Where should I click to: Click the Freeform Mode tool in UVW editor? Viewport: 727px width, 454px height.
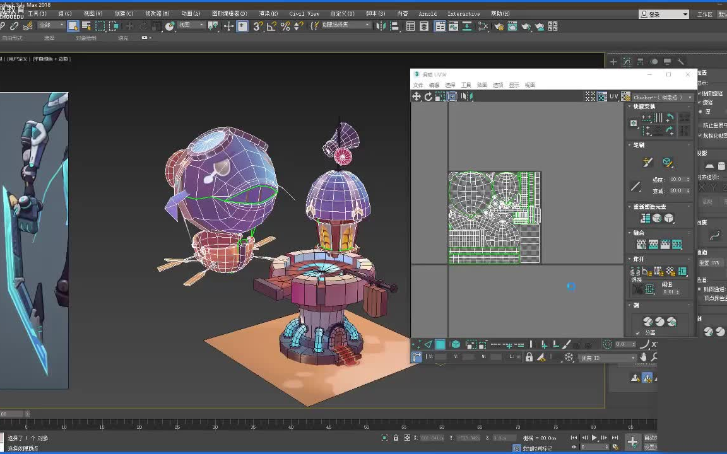tap(452, 96)
